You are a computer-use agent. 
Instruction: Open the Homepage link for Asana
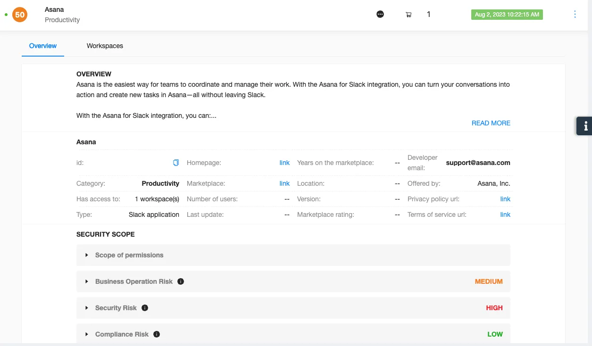coord(284,163)
